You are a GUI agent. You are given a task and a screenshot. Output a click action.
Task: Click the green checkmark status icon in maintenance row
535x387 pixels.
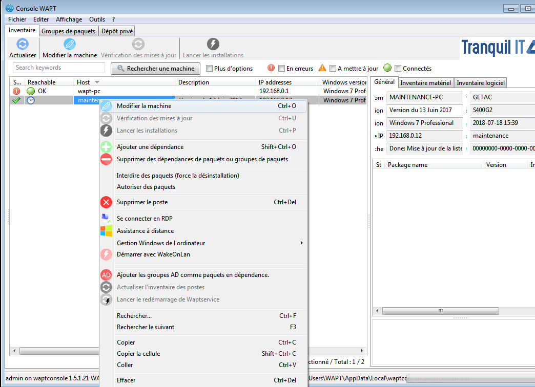16,100
